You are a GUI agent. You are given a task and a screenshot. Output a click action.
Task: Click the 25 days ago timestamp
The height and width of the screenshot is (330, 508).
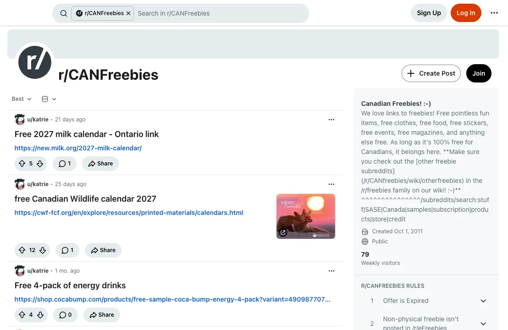[x=71, y=184]
